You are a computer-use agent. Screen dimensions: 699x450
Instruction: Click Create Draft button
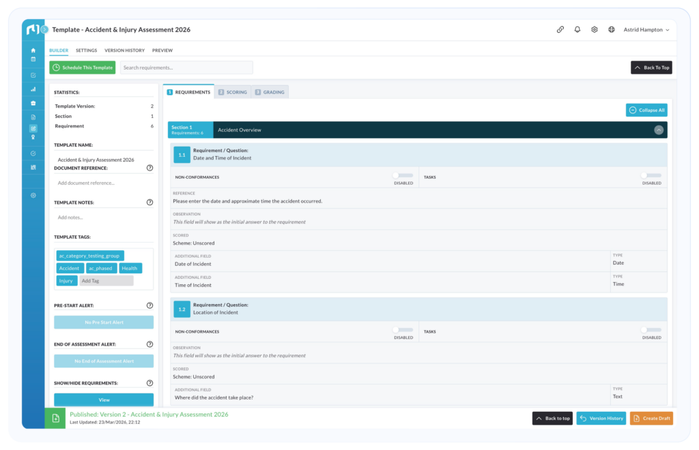point(651,419)
